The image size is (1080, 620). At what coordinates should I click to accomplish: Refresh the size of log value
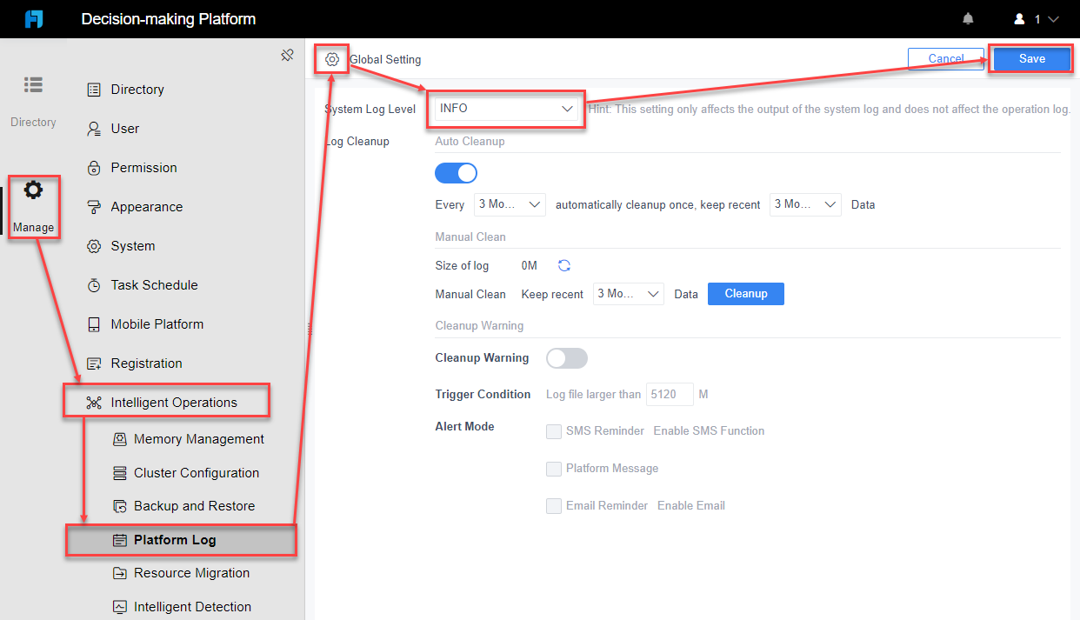click(563, 265)
